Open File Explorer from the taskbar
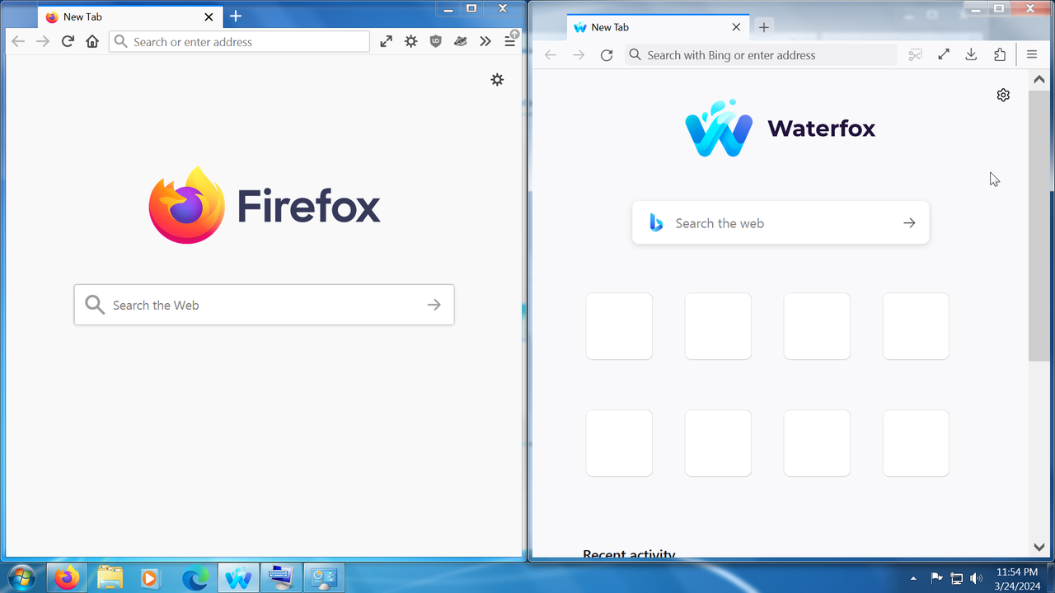The height and width of the screenshot is (593, 1055). pos(110,578)
